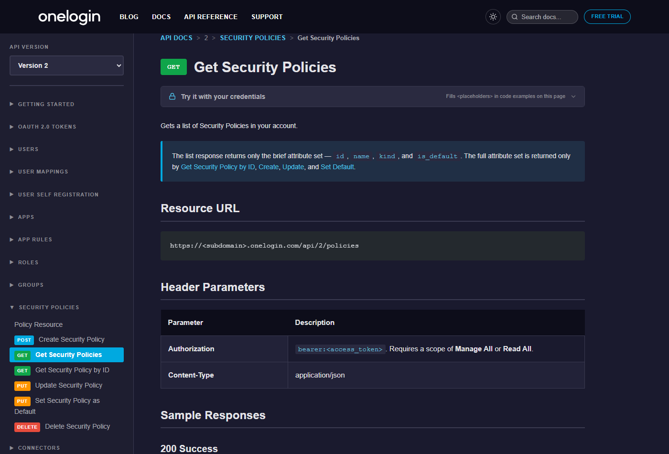Open Set Default link in info note
669x454 pixels.
(338, 167)
